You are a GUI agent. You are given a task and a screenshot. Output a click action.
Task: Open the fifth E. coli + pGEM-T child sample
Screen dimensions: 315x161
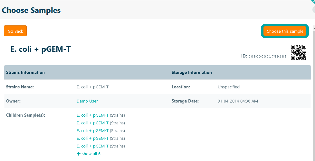coord(92,146)
